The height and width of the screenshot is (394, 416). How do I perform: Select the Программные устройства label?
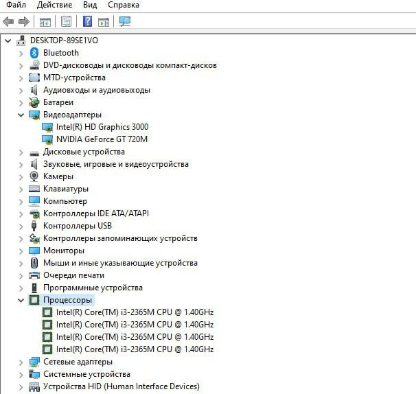(x=93, y=288)
